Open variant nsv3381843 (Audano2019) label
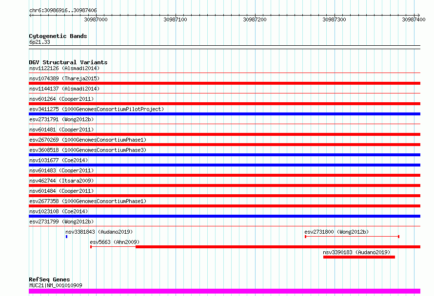 (x=99, y=232)
